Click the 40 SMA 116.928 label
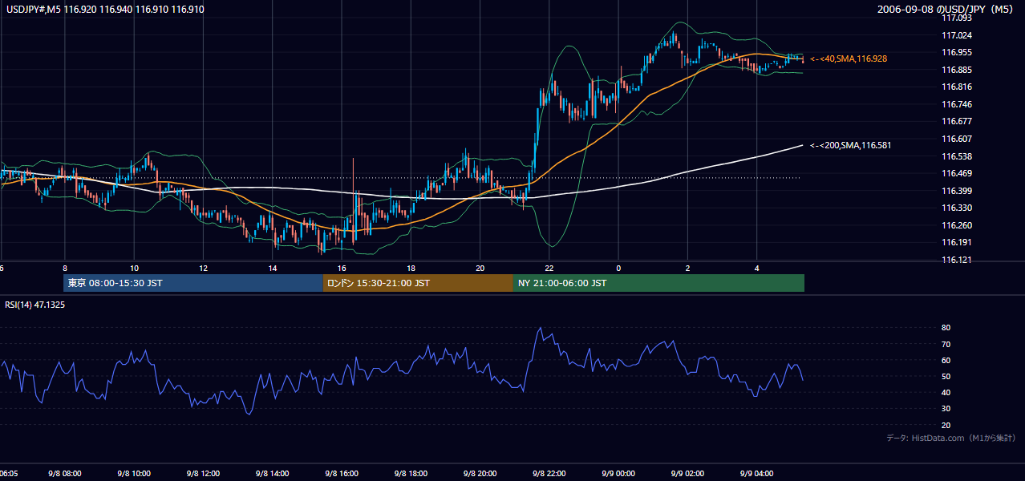1025x481 pixels. point(849,59)
